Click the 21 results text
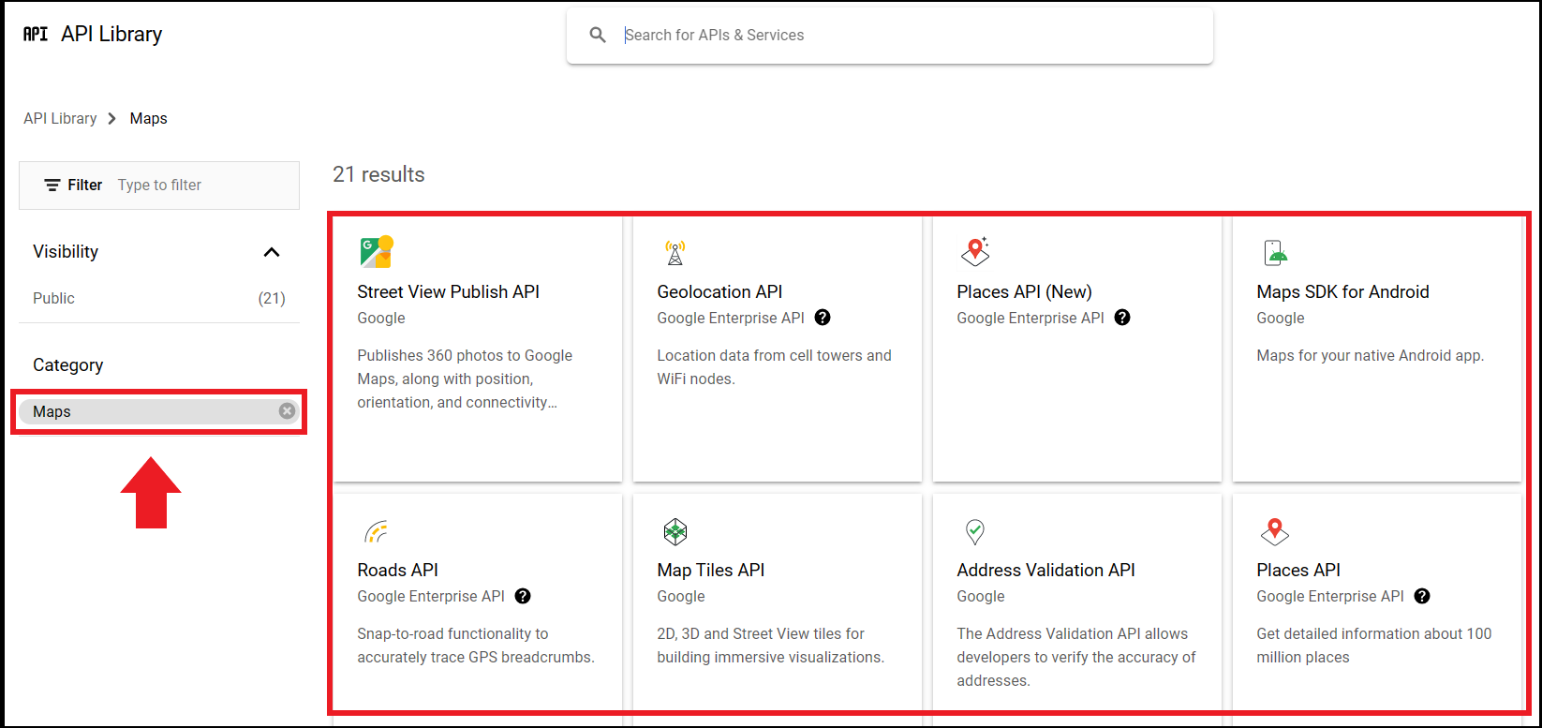 click(378, 174)
